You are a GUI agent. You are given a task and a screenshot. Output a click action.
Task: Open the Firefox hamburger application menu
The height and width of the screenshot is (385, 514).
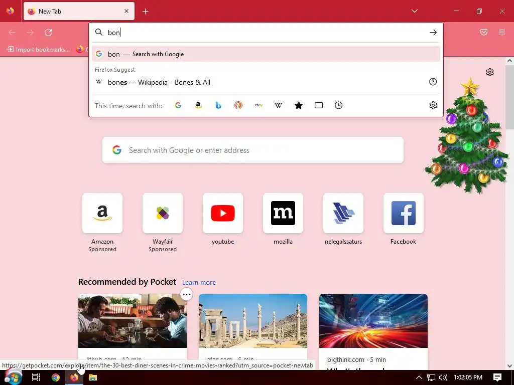502,32
